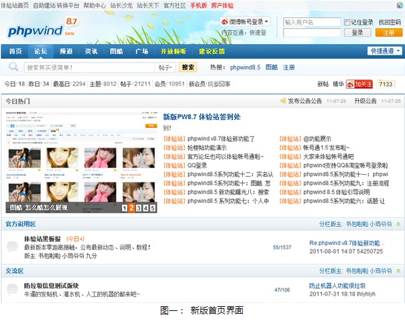Click forum bubble icon for 防垃圾信息测试版块
The image size is (405, 323).
[12, 289]
